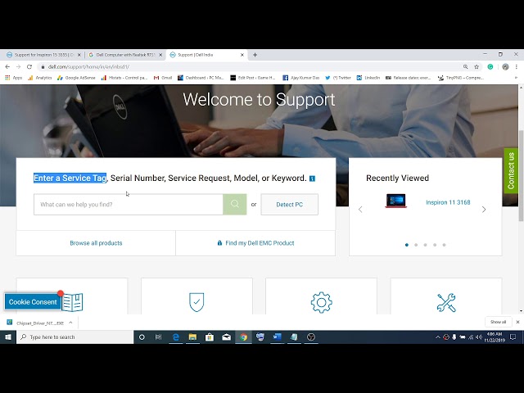Click the Windows Start button

8,337
